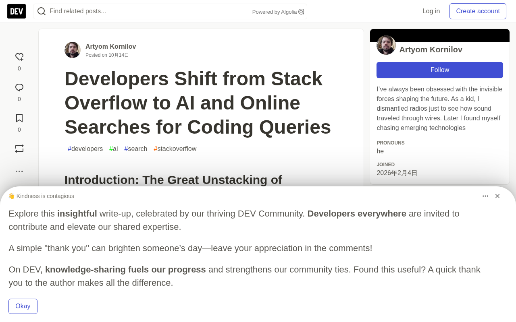Click the author bio paragraph
The image size is (516, 322).
click(439, 109)
